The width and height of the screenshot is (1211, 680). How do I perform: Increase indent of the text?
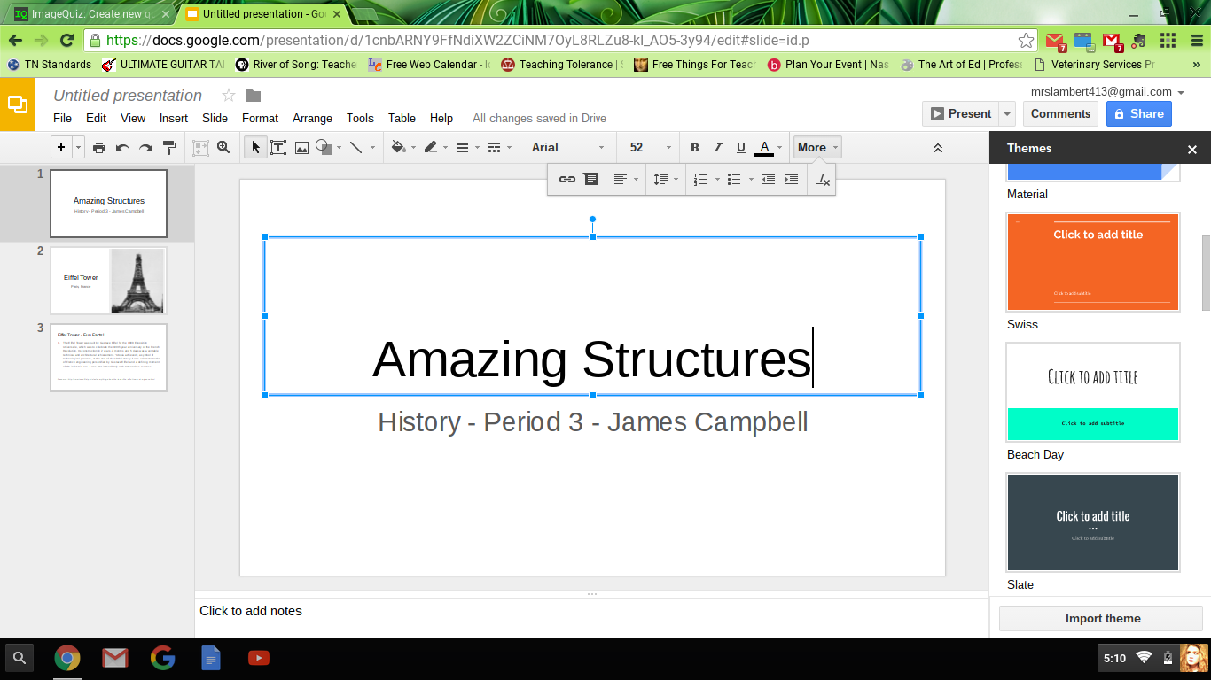click(x=792, y=180)
